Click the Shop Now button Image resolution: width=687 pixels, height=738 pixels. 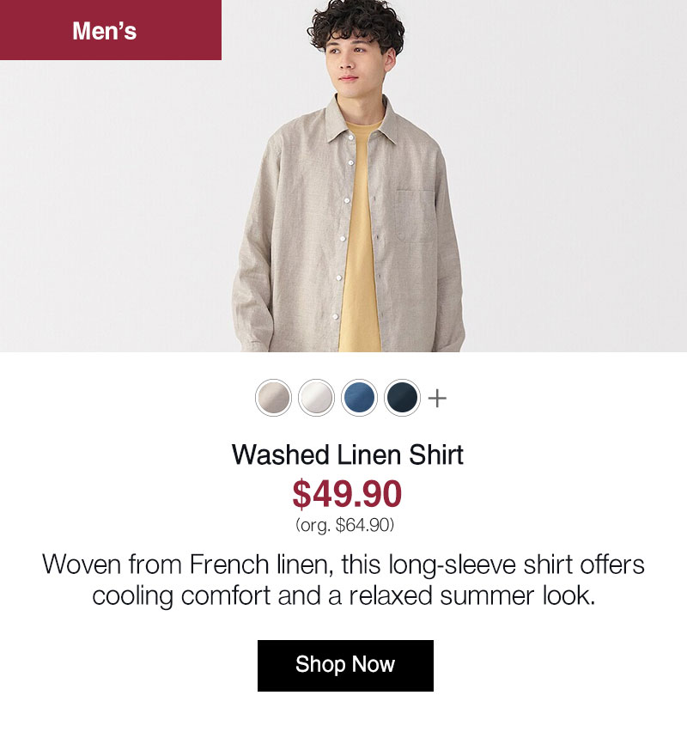345,666
